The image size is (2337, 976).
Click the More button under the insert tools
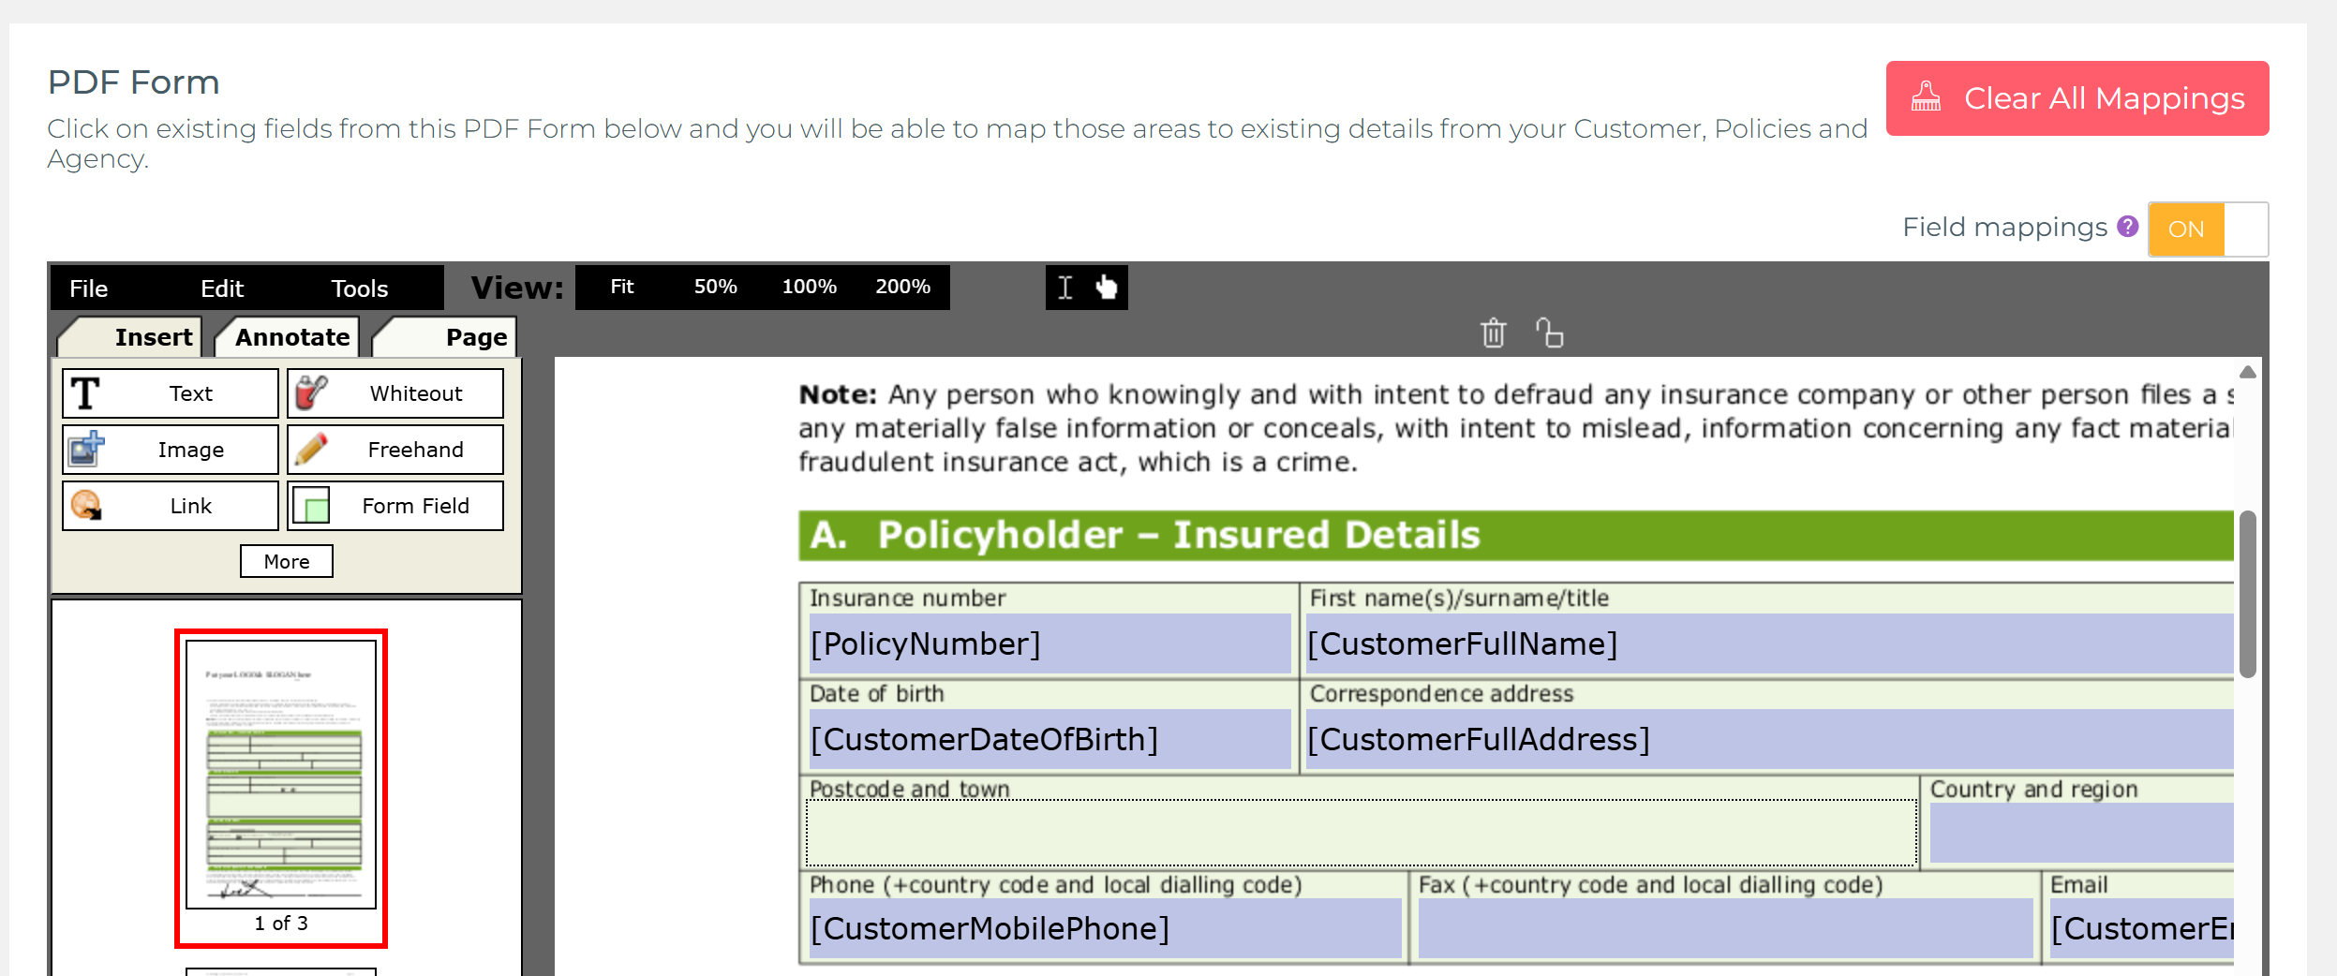(286, 560)
